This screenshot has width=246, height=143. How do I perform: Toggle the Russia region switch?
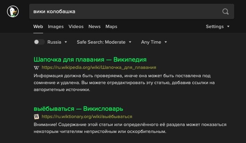tap(39, 42)
